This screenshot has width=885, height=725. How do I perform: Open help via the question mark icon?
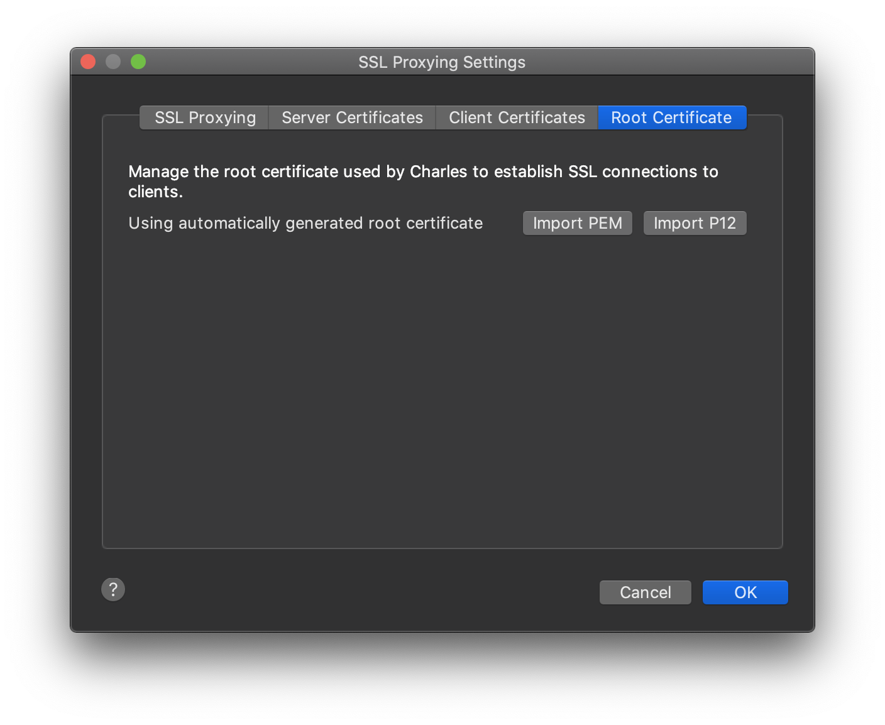(113, 589)
